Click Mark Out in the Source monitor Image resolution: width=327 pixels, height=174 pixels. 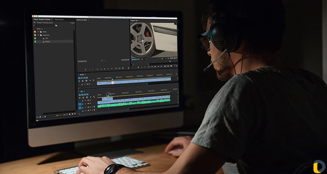tap(93, 69)
